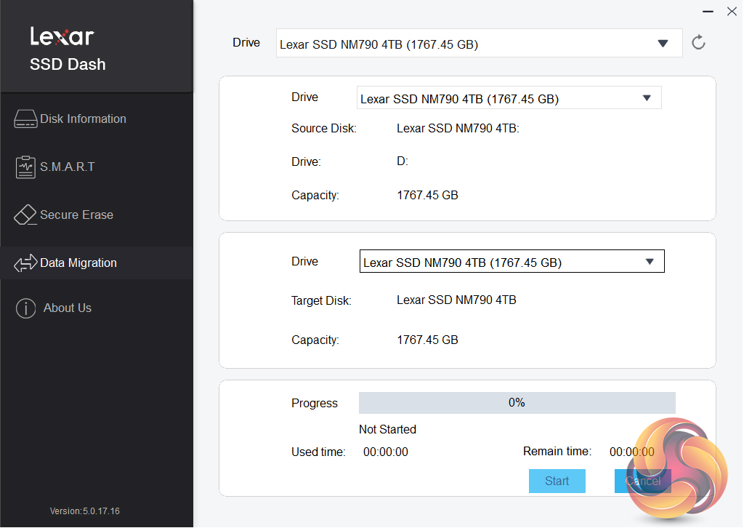Refresh the drive list
The image size is (744, 528).
click(698, 43)
